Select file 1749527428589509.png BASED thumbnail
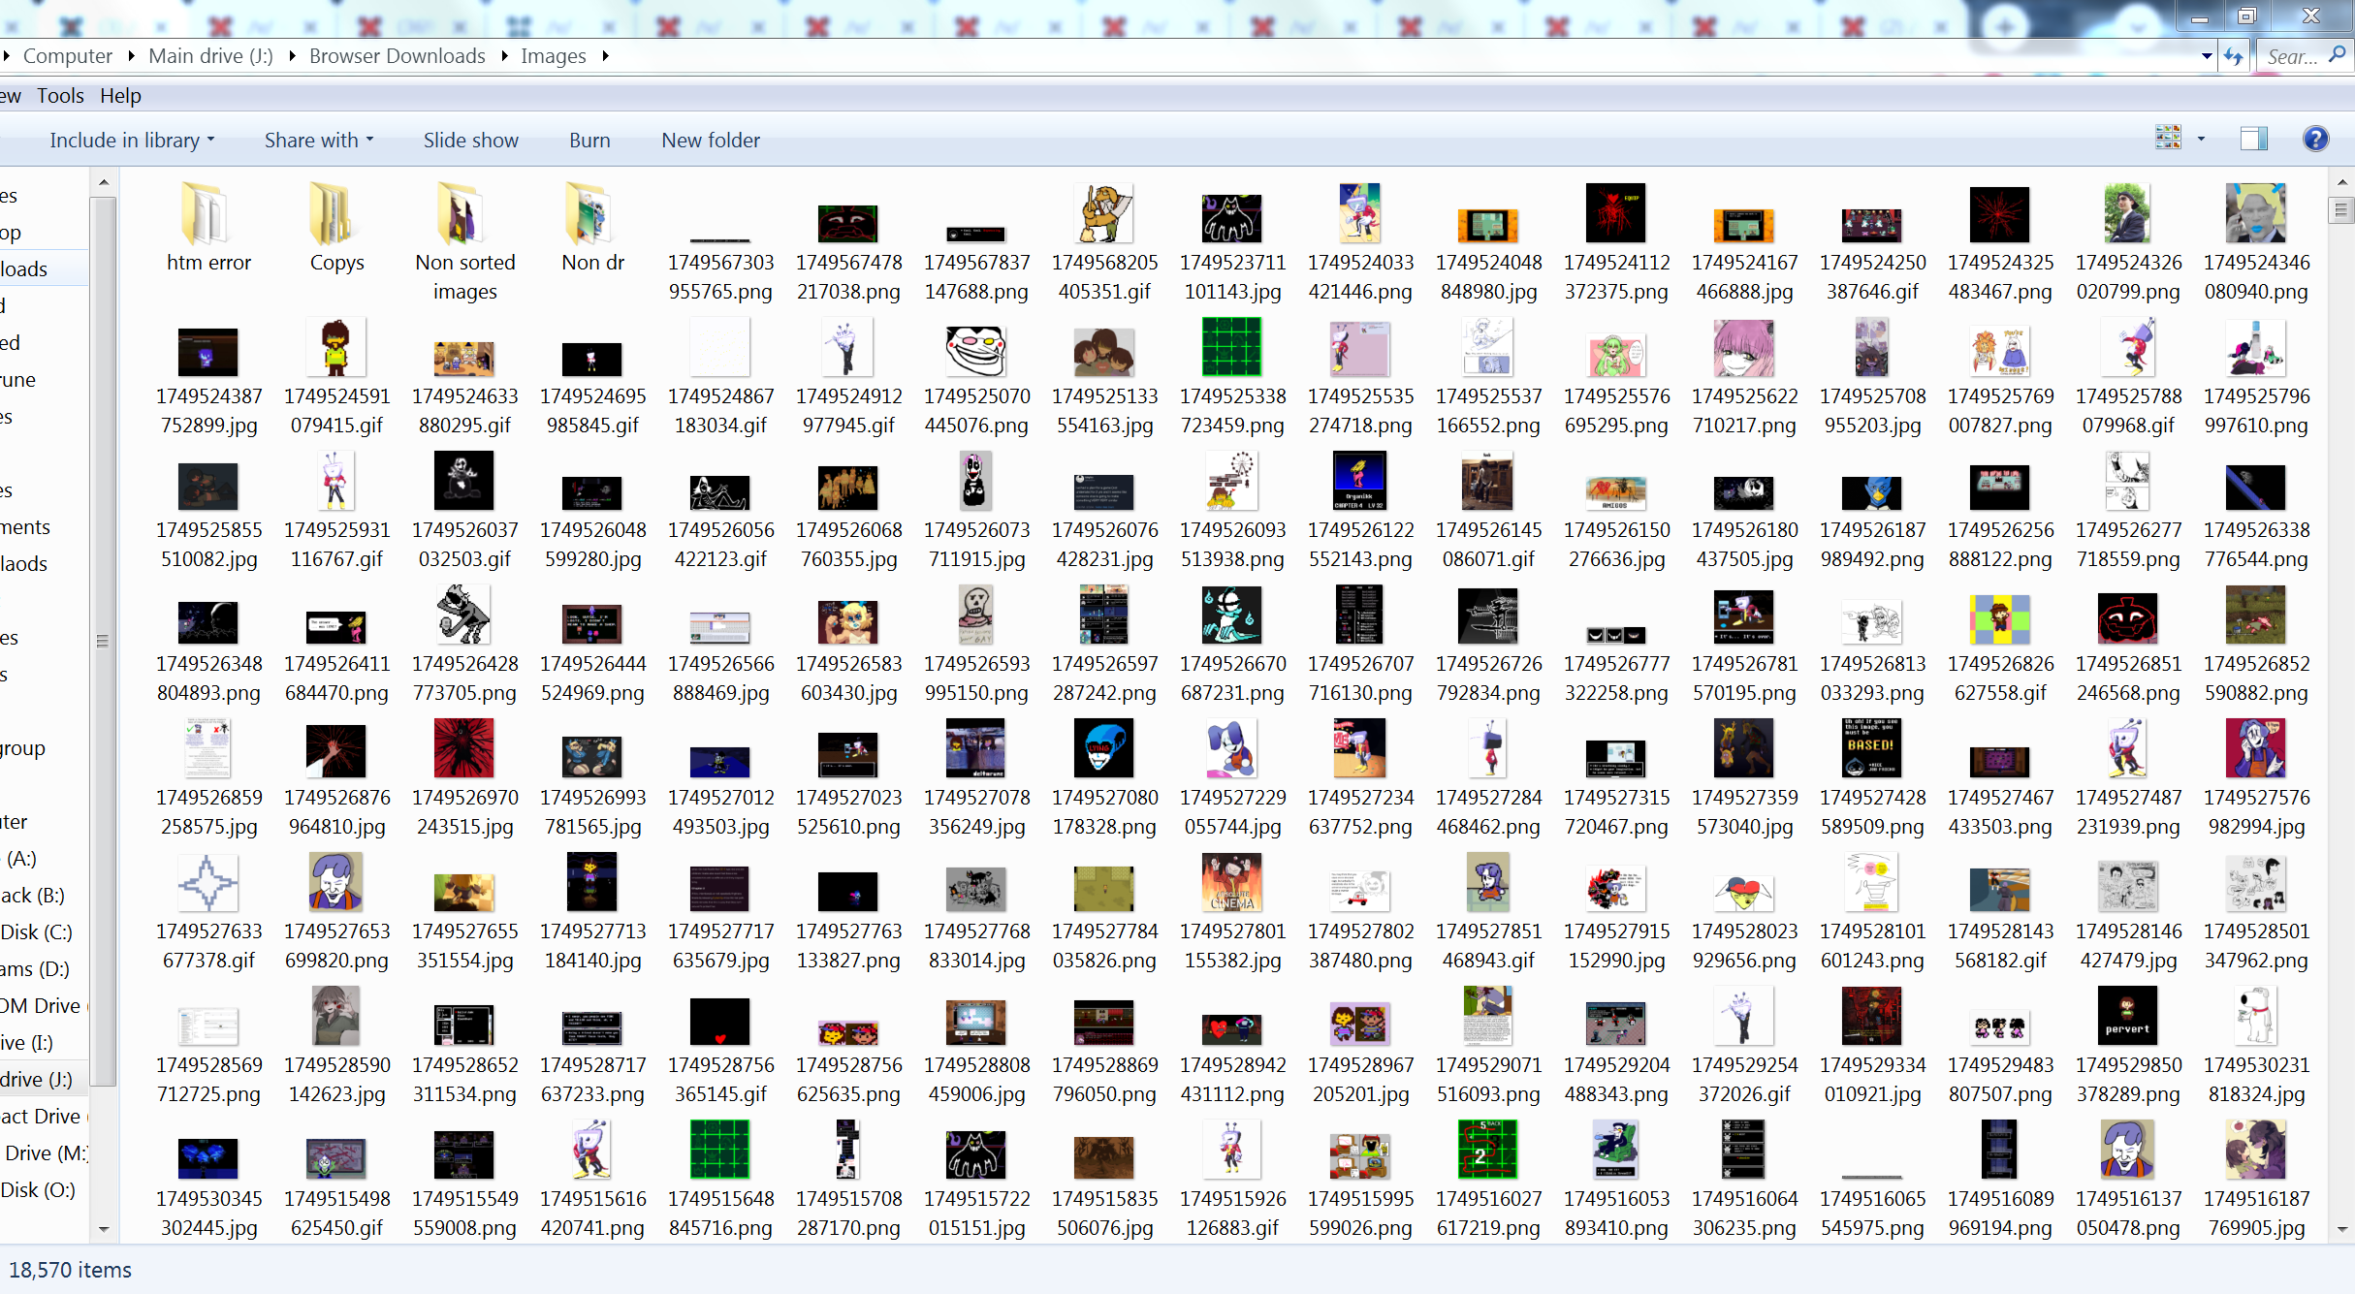Screen dimensions: 2355x1294 pos(1872,748)
